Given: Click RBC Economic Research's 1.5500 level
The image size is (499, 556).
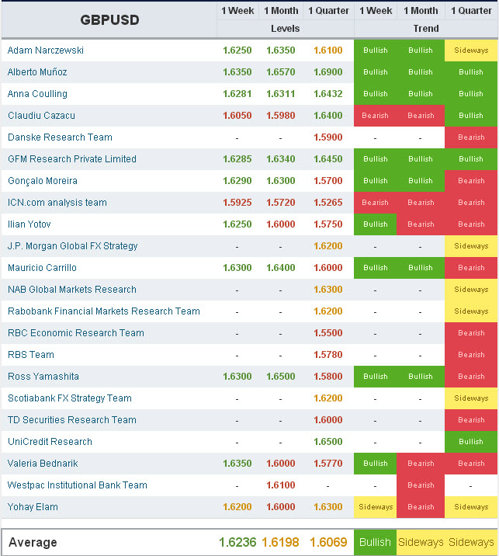Looking at the screenshot, I should click(328, 333).
